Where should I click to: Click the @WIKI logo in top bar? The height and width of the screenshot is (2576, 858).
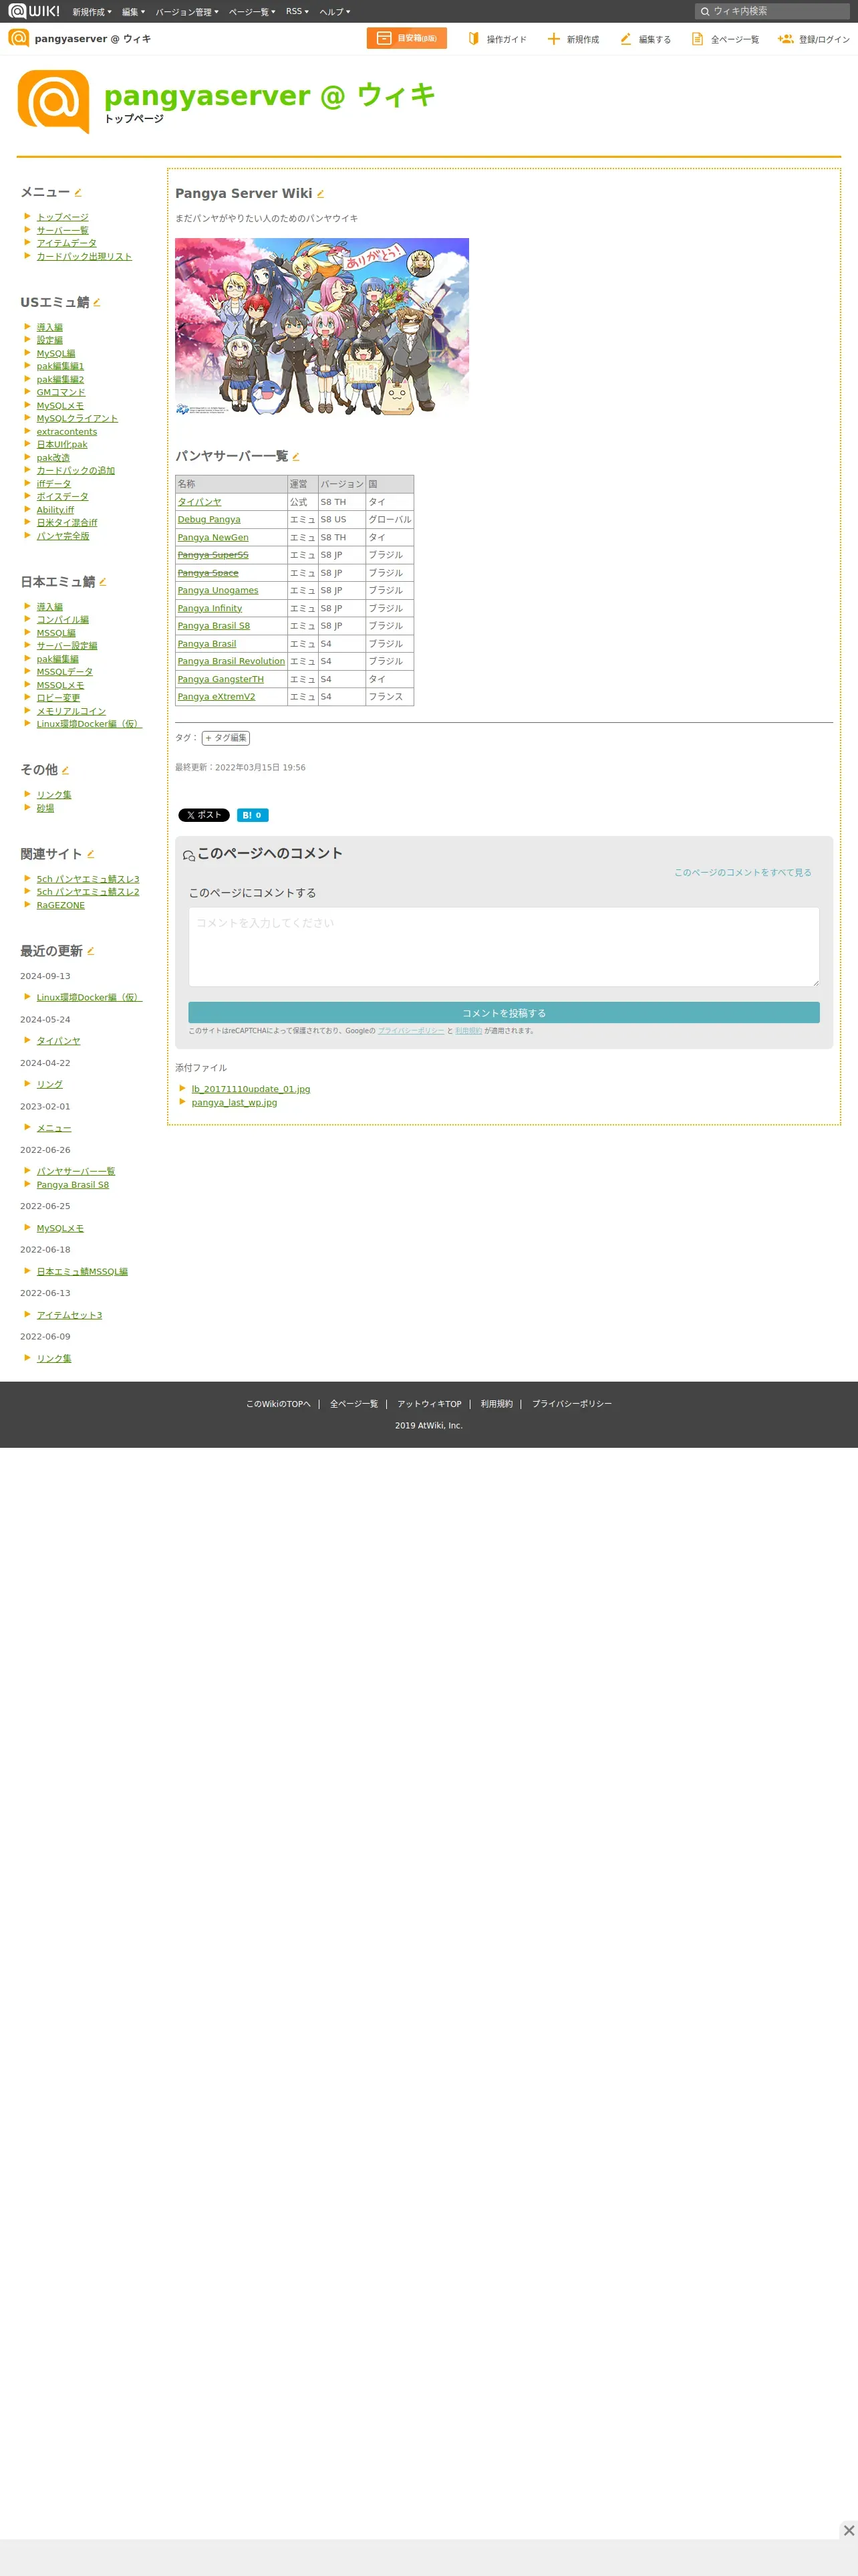pyautogui.click(x=34, y=11)
